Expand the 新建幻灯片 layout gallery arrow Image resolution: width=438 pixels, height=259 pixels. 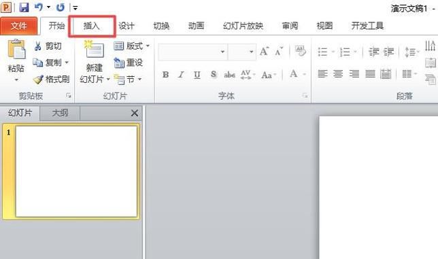coord(108,80)
